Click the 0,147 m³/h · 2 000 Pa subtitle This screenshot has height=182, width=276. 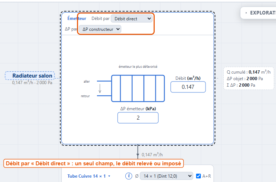(x=32, y=83)
